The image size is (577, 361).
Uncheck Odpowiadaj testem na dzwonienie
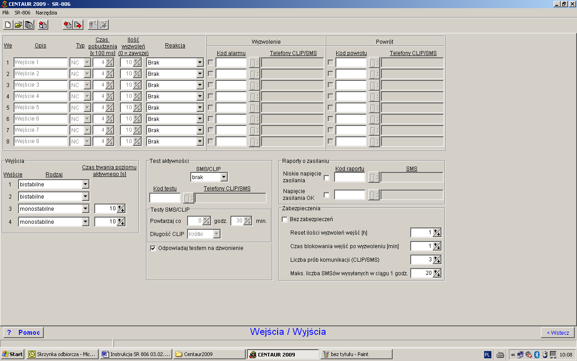tap(153, 248)
